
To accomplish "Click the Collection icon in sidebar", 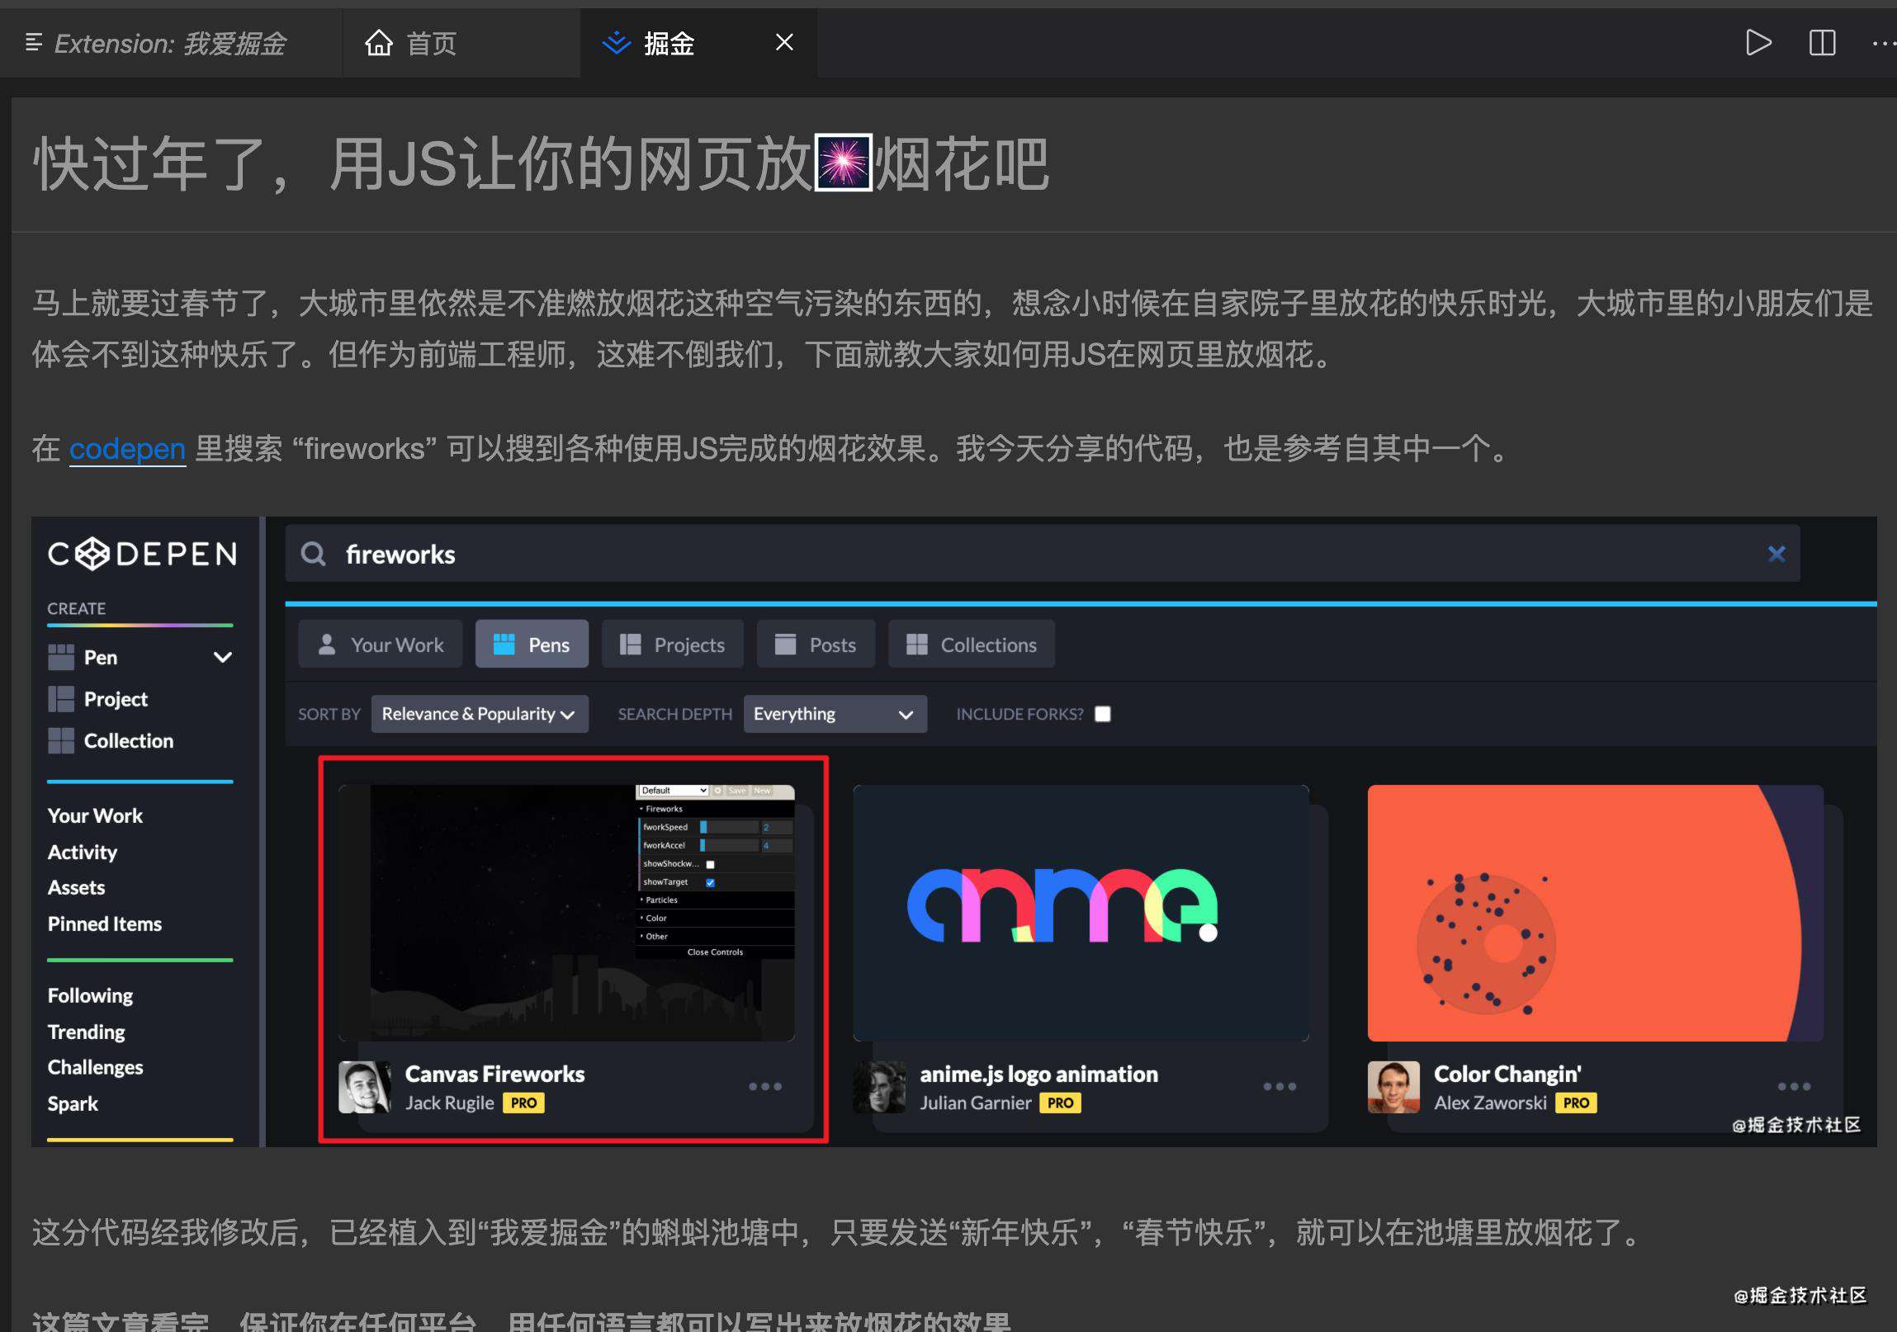I will (x=60, y=740).
